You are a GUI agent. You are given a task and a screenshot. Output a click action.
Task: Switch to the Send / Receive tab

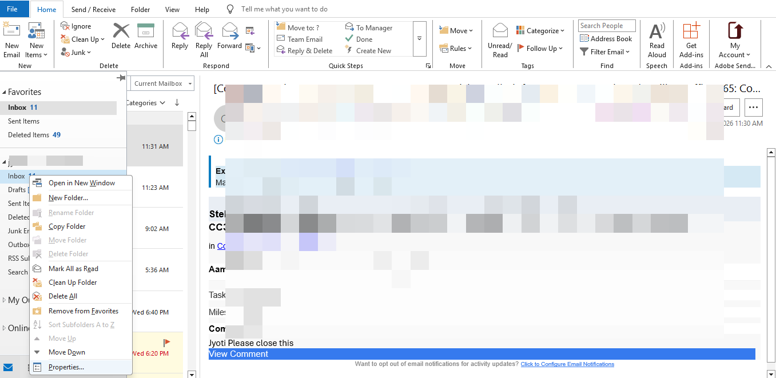click(93, 10)
